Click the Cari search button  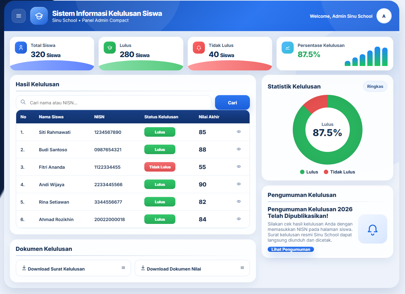tap(232, 102)
